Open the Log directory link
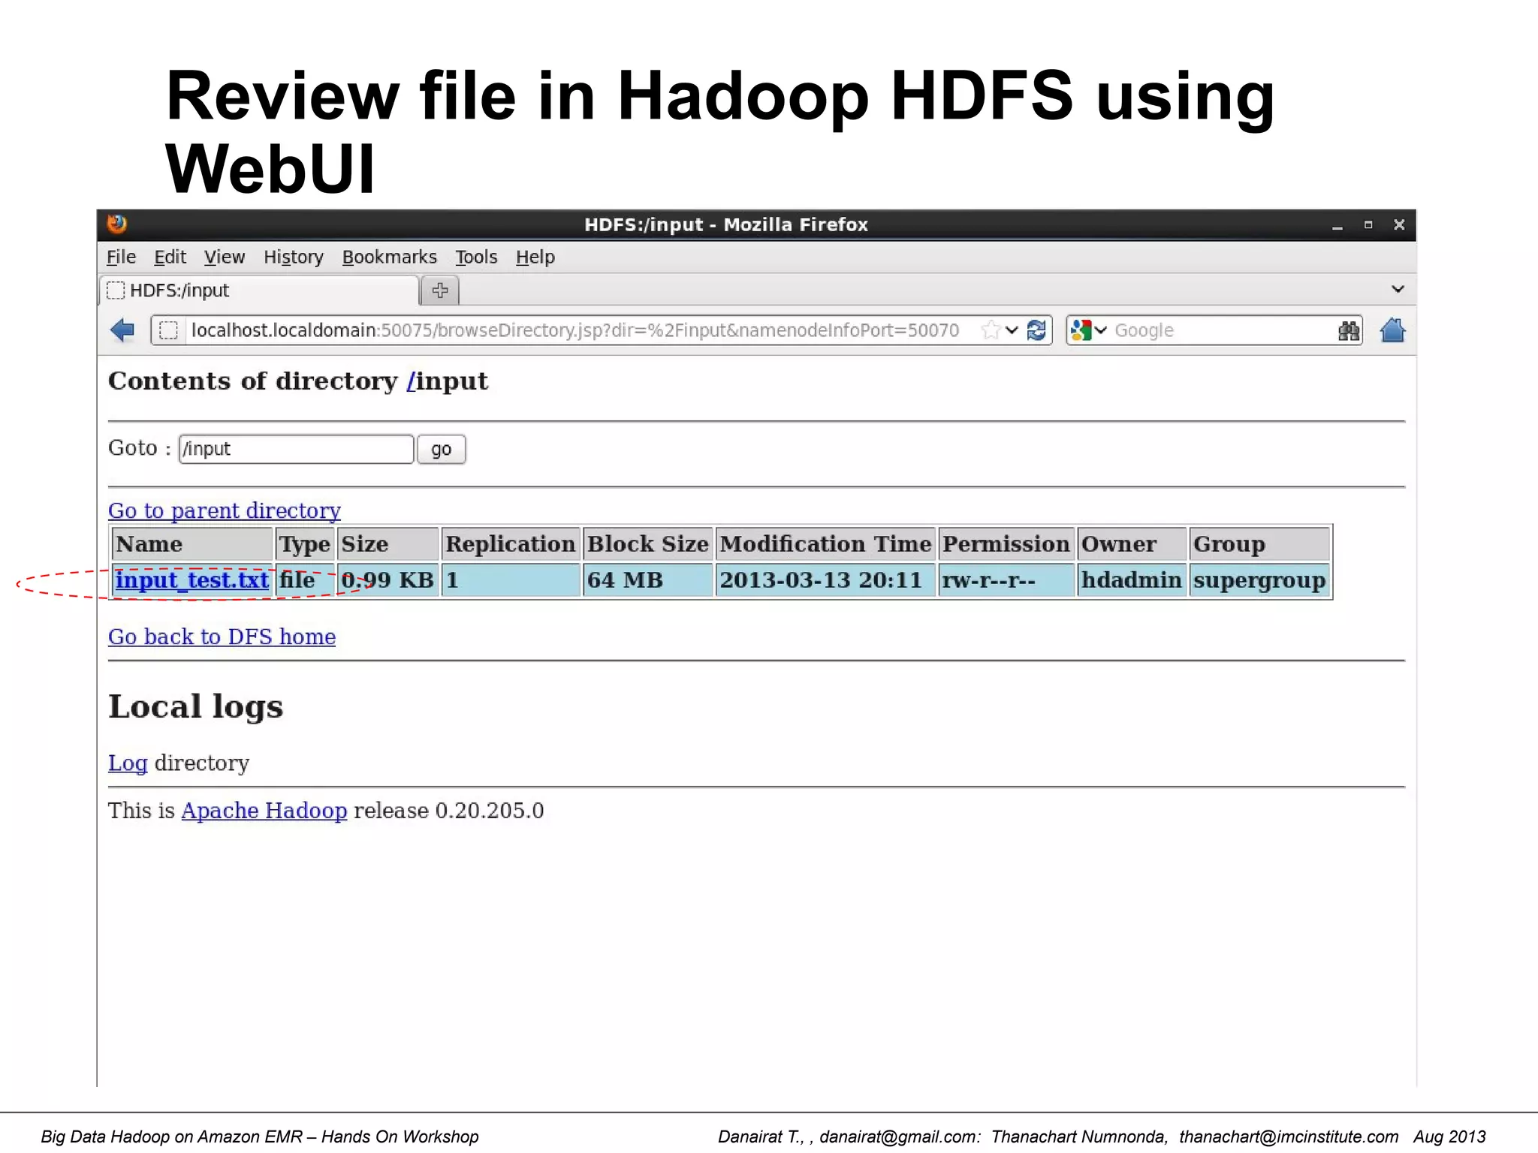1538x1153 pixels. pos(128,763)
